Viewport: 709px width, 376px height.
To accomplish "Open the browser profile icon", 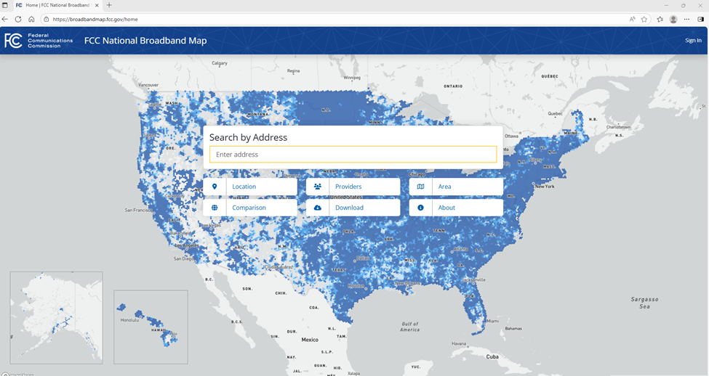I will [x=673, y=20].
